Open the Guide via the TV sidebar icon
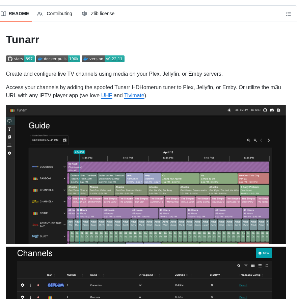Viewport: 297px width, 299px height. 9,121
